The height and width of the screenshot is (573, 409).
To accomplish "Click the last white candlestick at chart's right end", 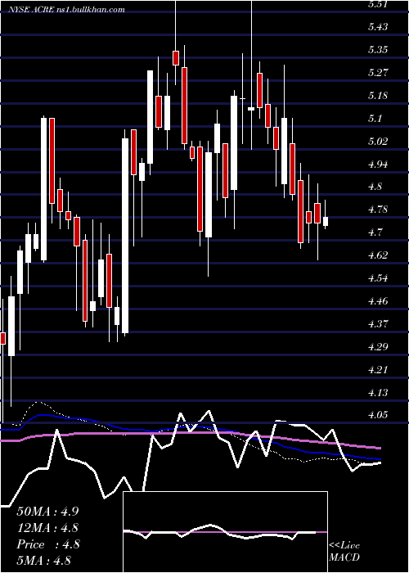I will tap(326, 222).
